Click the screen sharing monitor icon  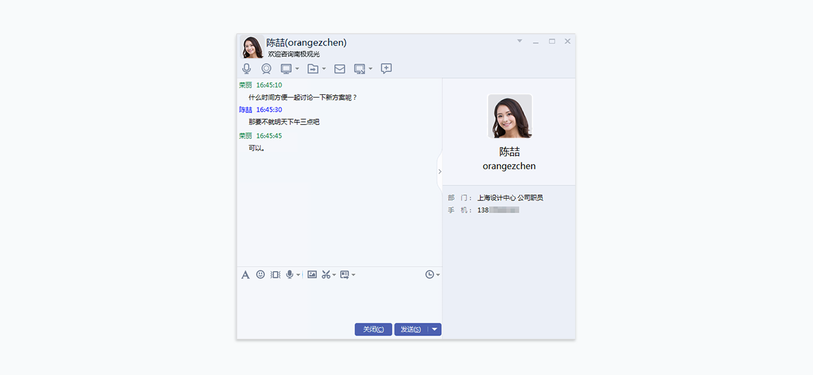[286, 69]
